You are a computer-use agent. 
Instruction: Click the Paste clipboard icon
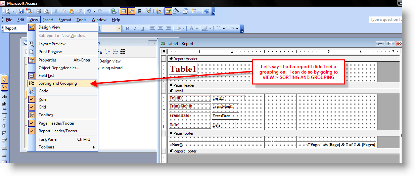[71, 11]
